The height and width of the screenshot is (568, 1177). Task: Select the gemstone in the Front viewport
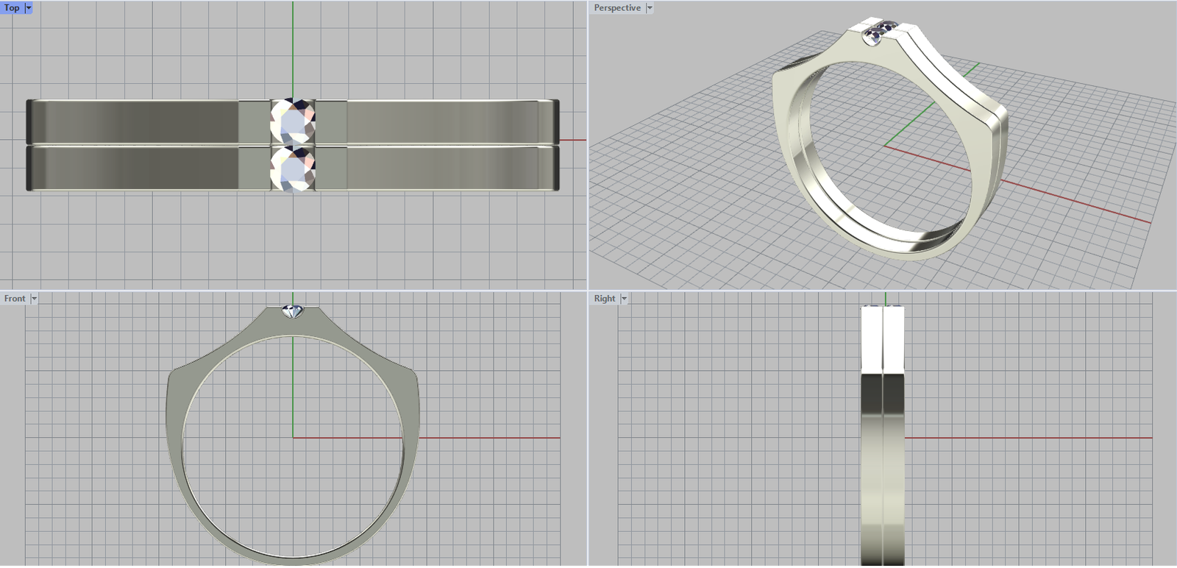point(293,312)
